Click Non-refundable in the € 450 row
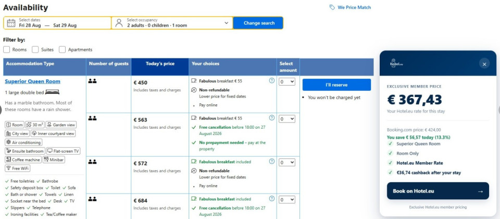 click(214, 90)
